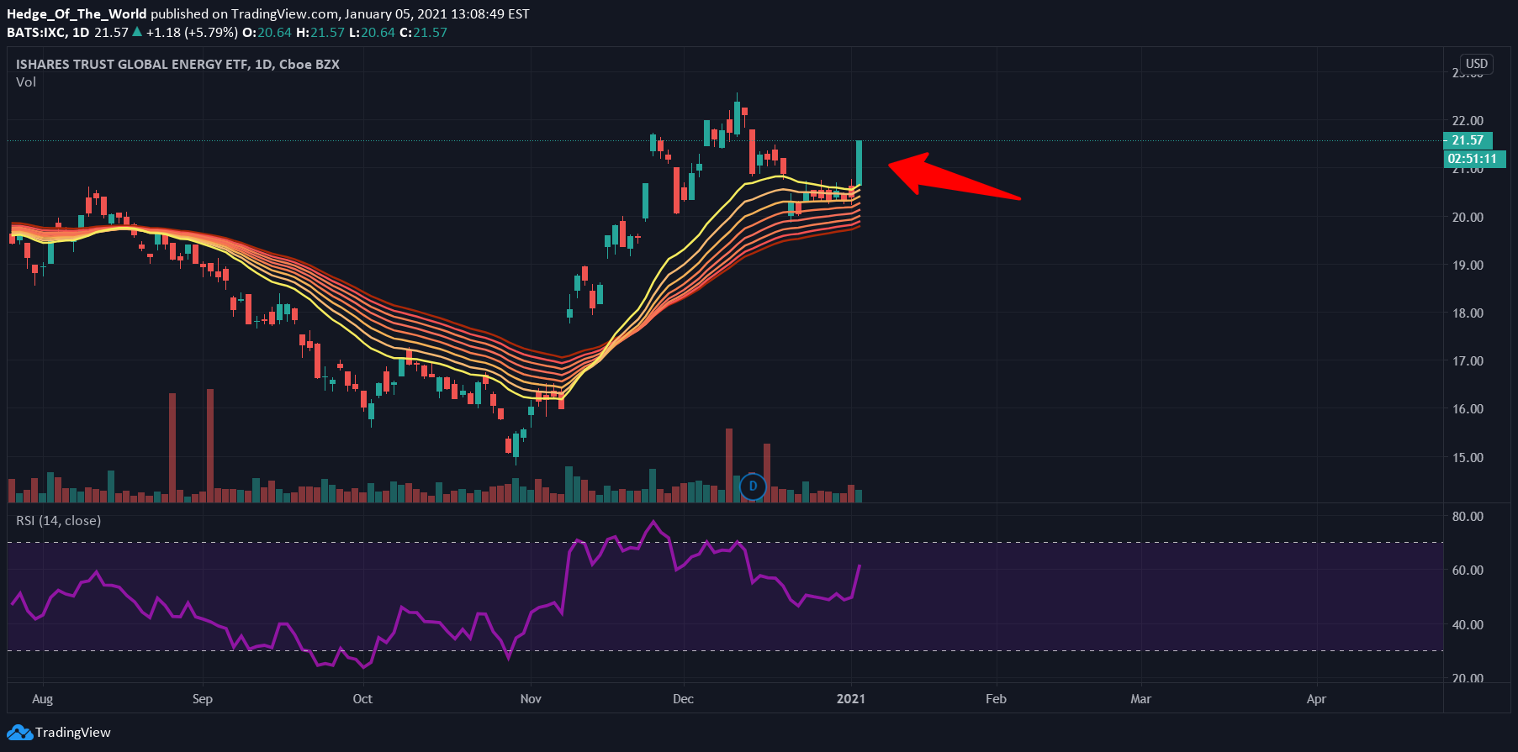This screenshot has width=1518, height=752.
Task: Click the TradingView cloud logo icon
Action: [20, 733]
